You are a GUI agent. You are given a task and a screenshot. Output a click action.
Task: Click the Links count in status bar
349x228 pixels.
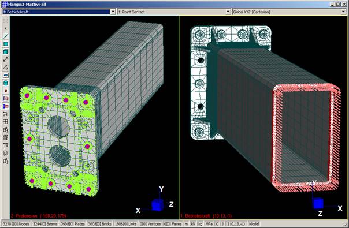[126, 224]
